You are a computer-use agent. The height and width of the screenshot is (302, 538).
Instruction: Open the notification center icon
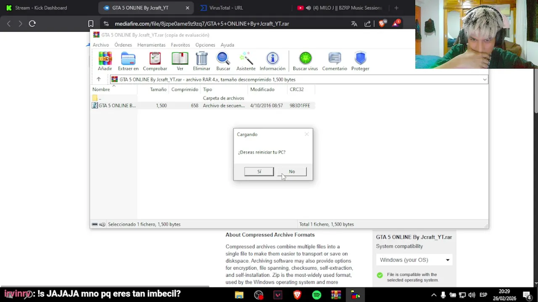point(527,295)
